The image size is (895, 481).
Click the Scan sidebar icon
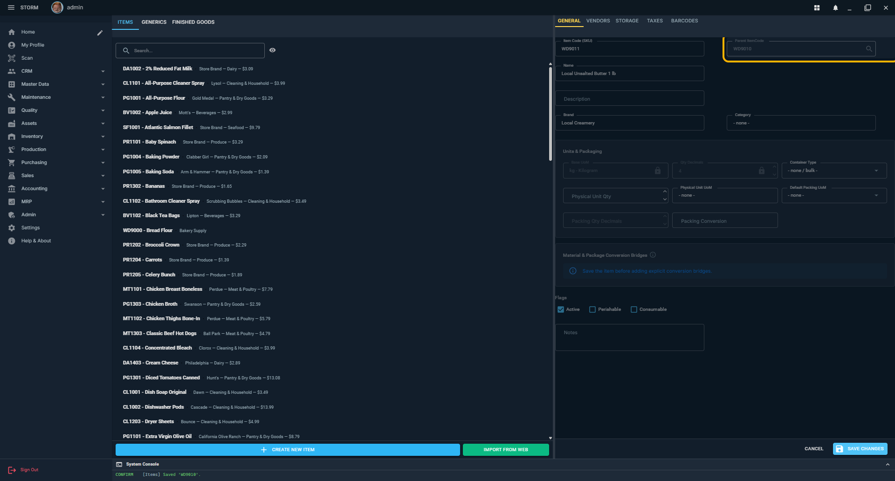(12, 58)
